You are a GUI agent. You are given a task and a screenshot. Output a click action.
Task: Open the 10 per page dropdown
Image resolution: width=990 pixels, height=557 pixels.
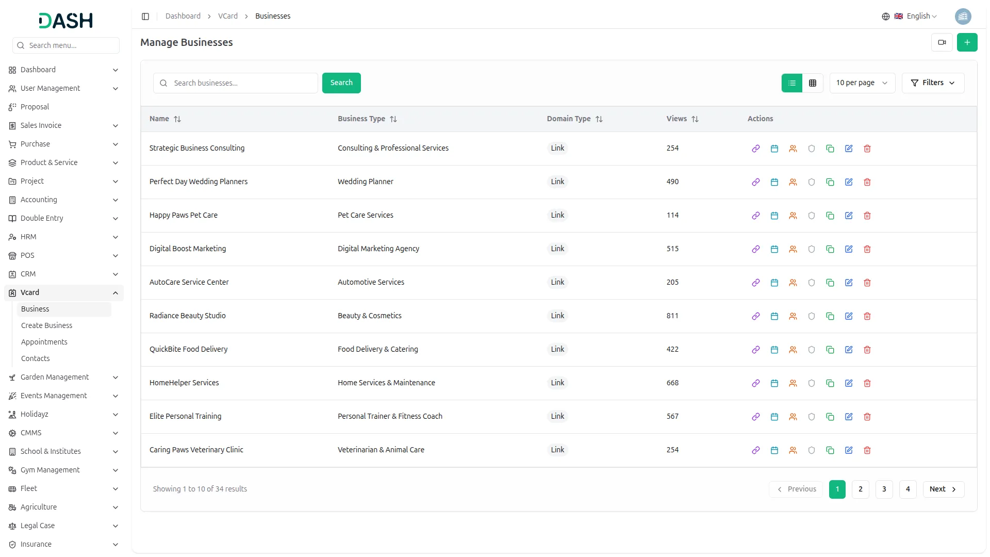(x=862, y=83)
